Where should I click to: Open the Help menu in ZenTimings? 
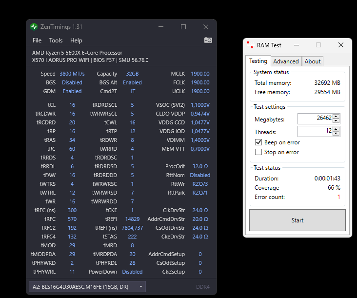(x=76, y=40)
